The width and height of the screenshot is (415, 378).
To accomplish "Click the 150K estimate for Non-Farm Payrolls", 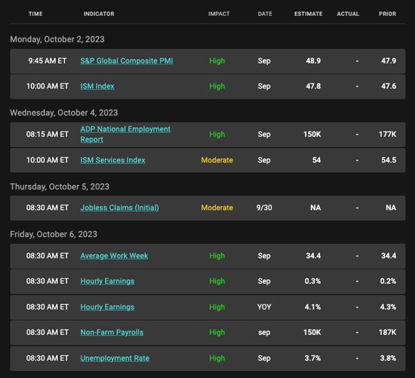I will point(312,332).
